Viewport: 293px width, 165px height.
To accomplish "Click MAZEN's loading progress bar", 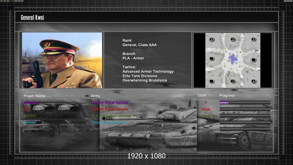I will coord(245,116).
